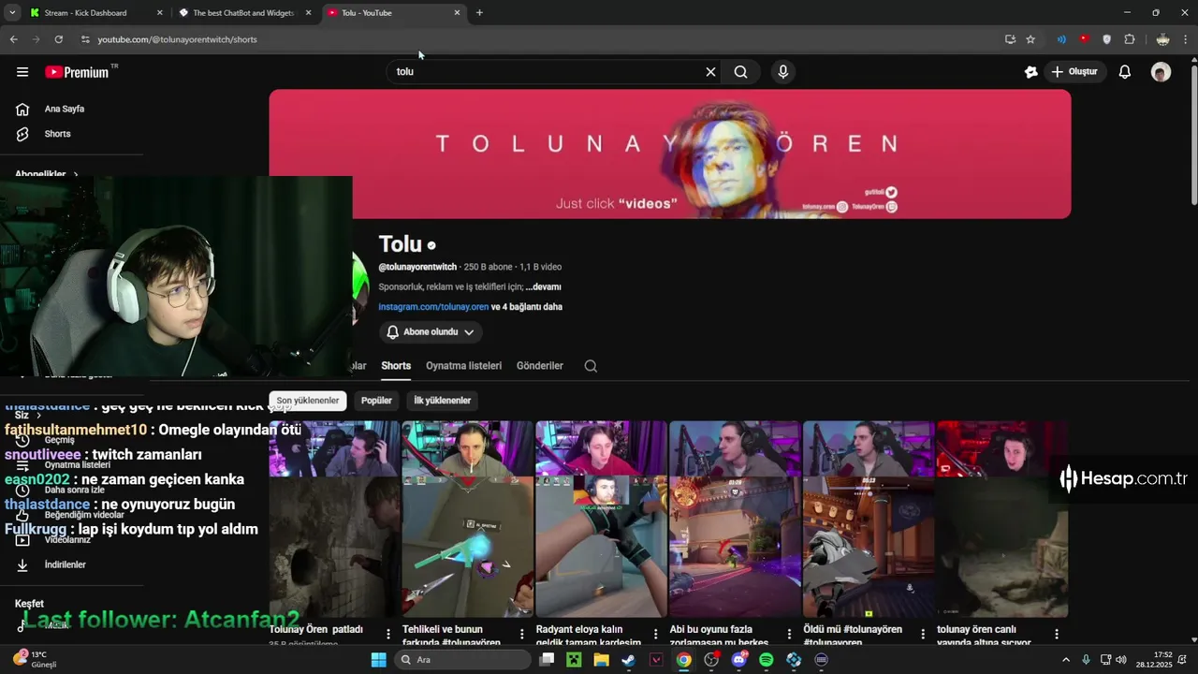Expand the Abone olundu subscription dropdown

(431, 332)
